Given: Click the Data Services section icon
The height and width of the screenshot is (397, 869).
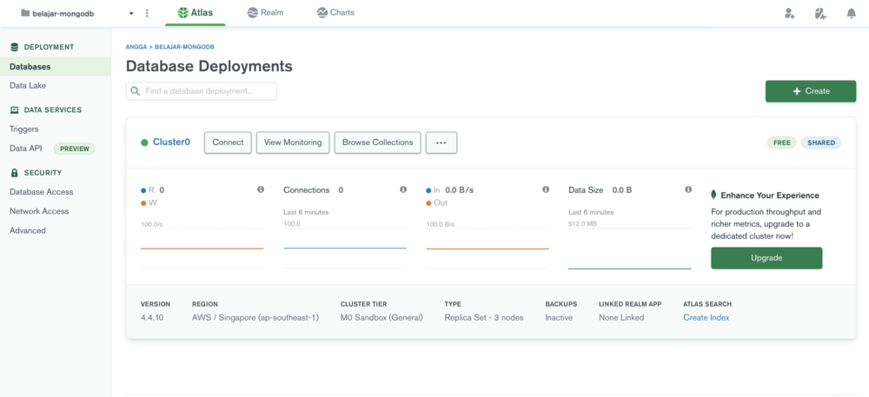Looking at the screenshot, I should pyautogui.click(x=15, y=110).
